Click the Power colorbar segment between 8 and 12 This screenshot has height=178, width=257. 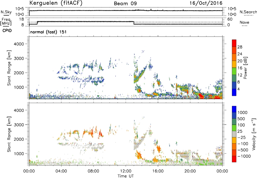234,78
